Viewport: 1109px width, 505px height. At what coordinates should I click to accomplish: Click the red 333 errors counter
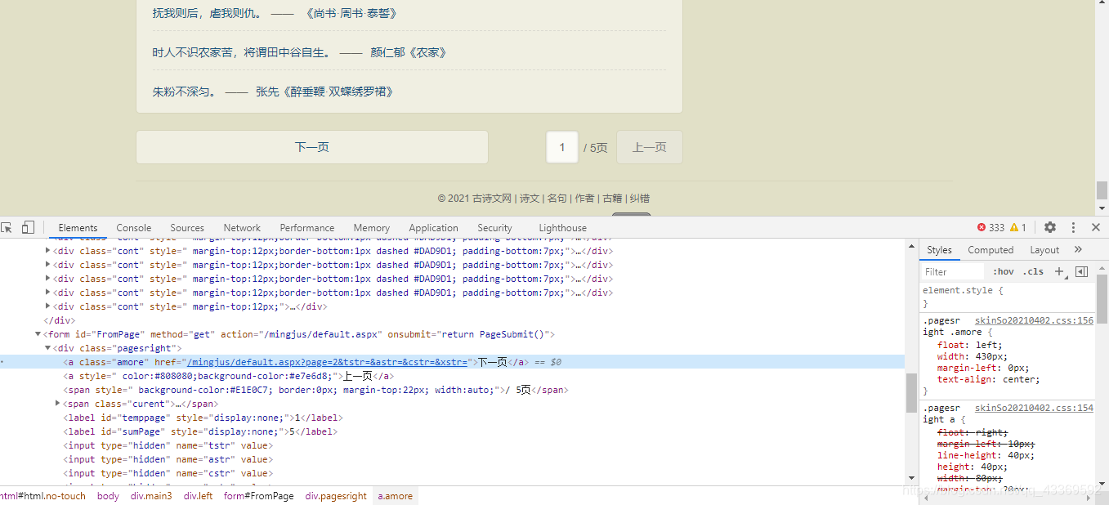click(x=990, y=228)
